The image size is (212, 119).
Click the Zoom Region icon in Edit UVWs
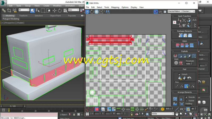coord(186,114)
